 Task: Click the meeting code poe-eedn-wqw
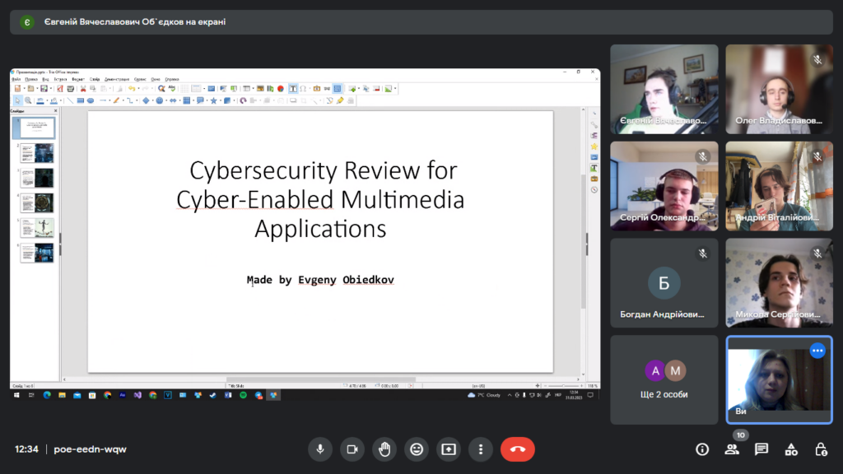pos(91,449)
